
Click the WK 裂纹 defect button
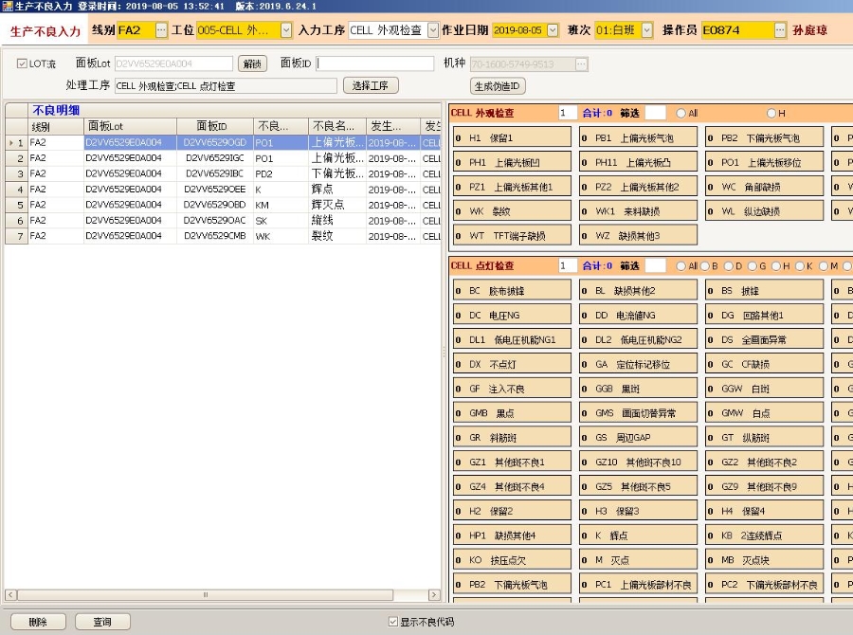tap(512, 211)
